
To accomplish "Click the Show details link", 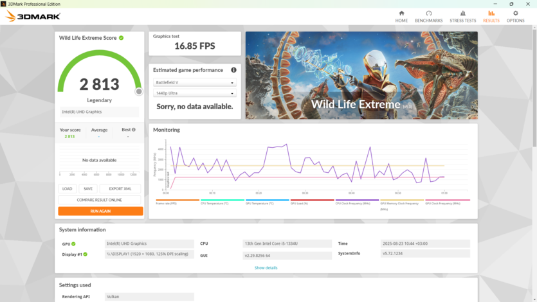I will [266, 268].
